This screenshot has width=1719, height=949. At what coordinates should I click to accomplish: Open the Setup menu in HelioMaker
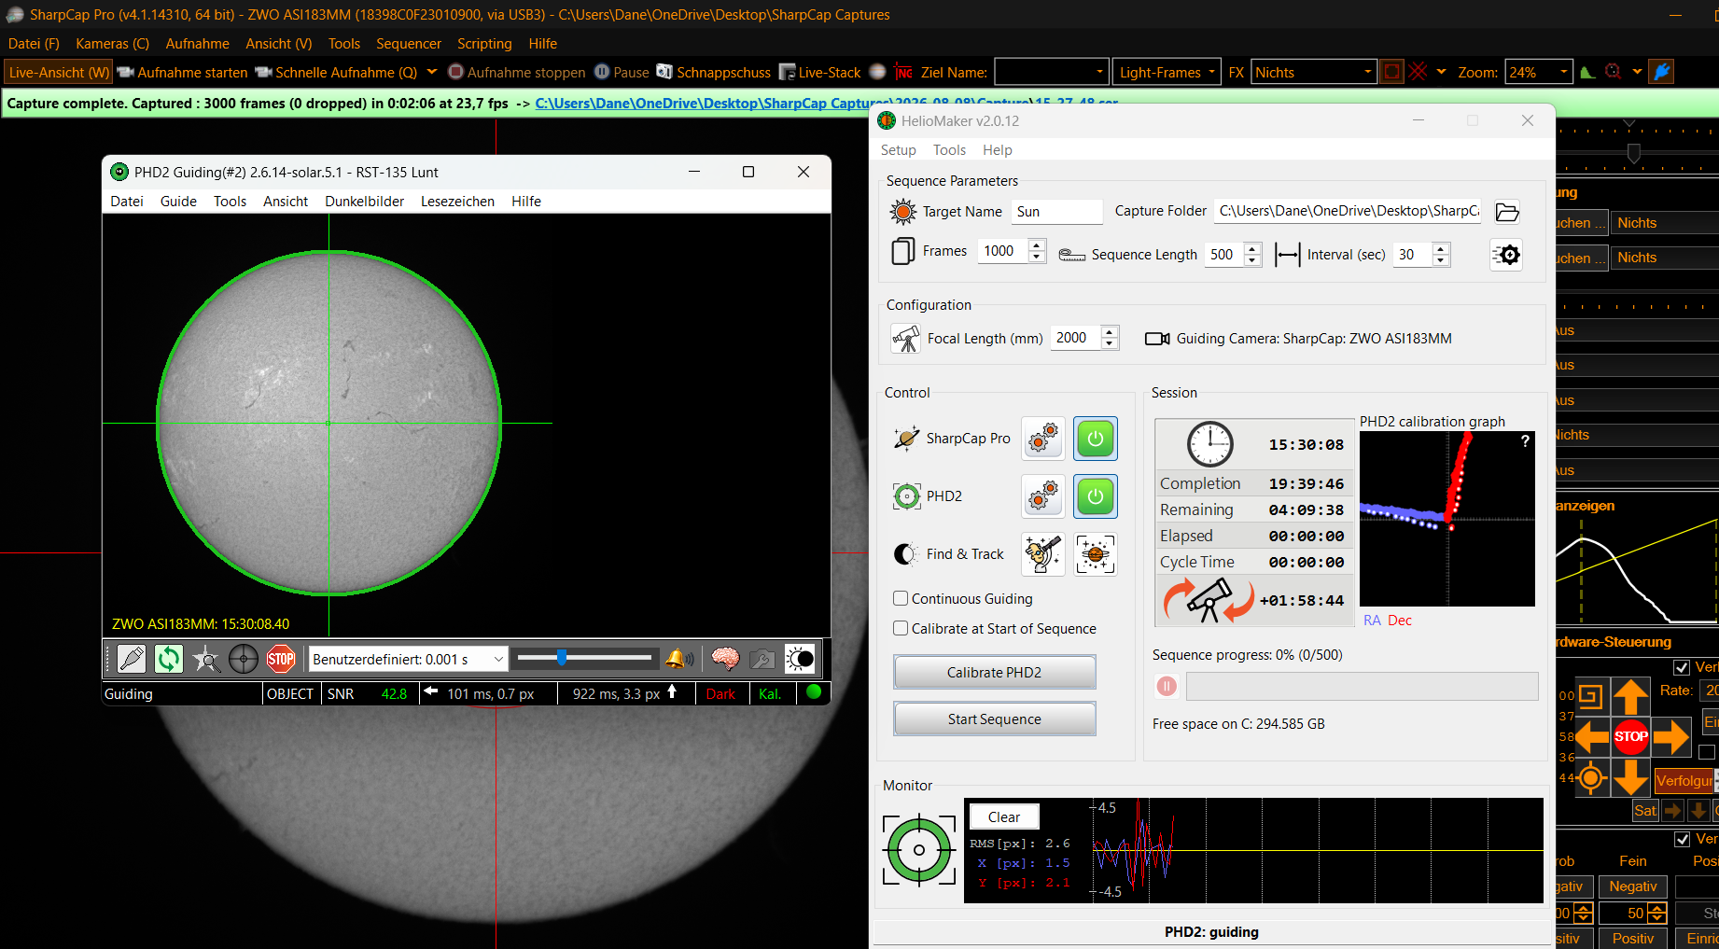pyautogui.click(x=899, y=150)
